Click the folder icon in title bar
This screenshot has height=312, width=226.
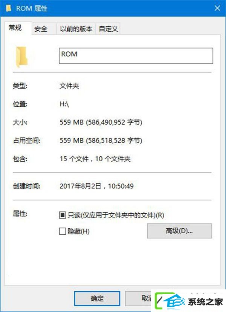coord(8,8)
